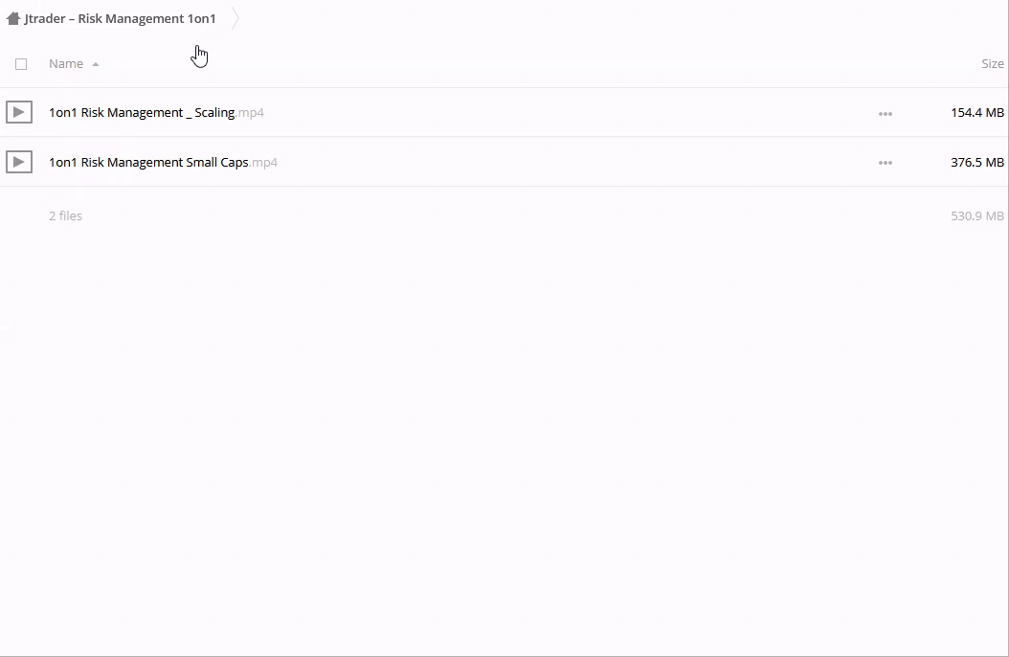Open the Jtrader – Risk Management 1on1 breadcrumb
Viewport: 1009px width, 657px height.
(120, 18)
